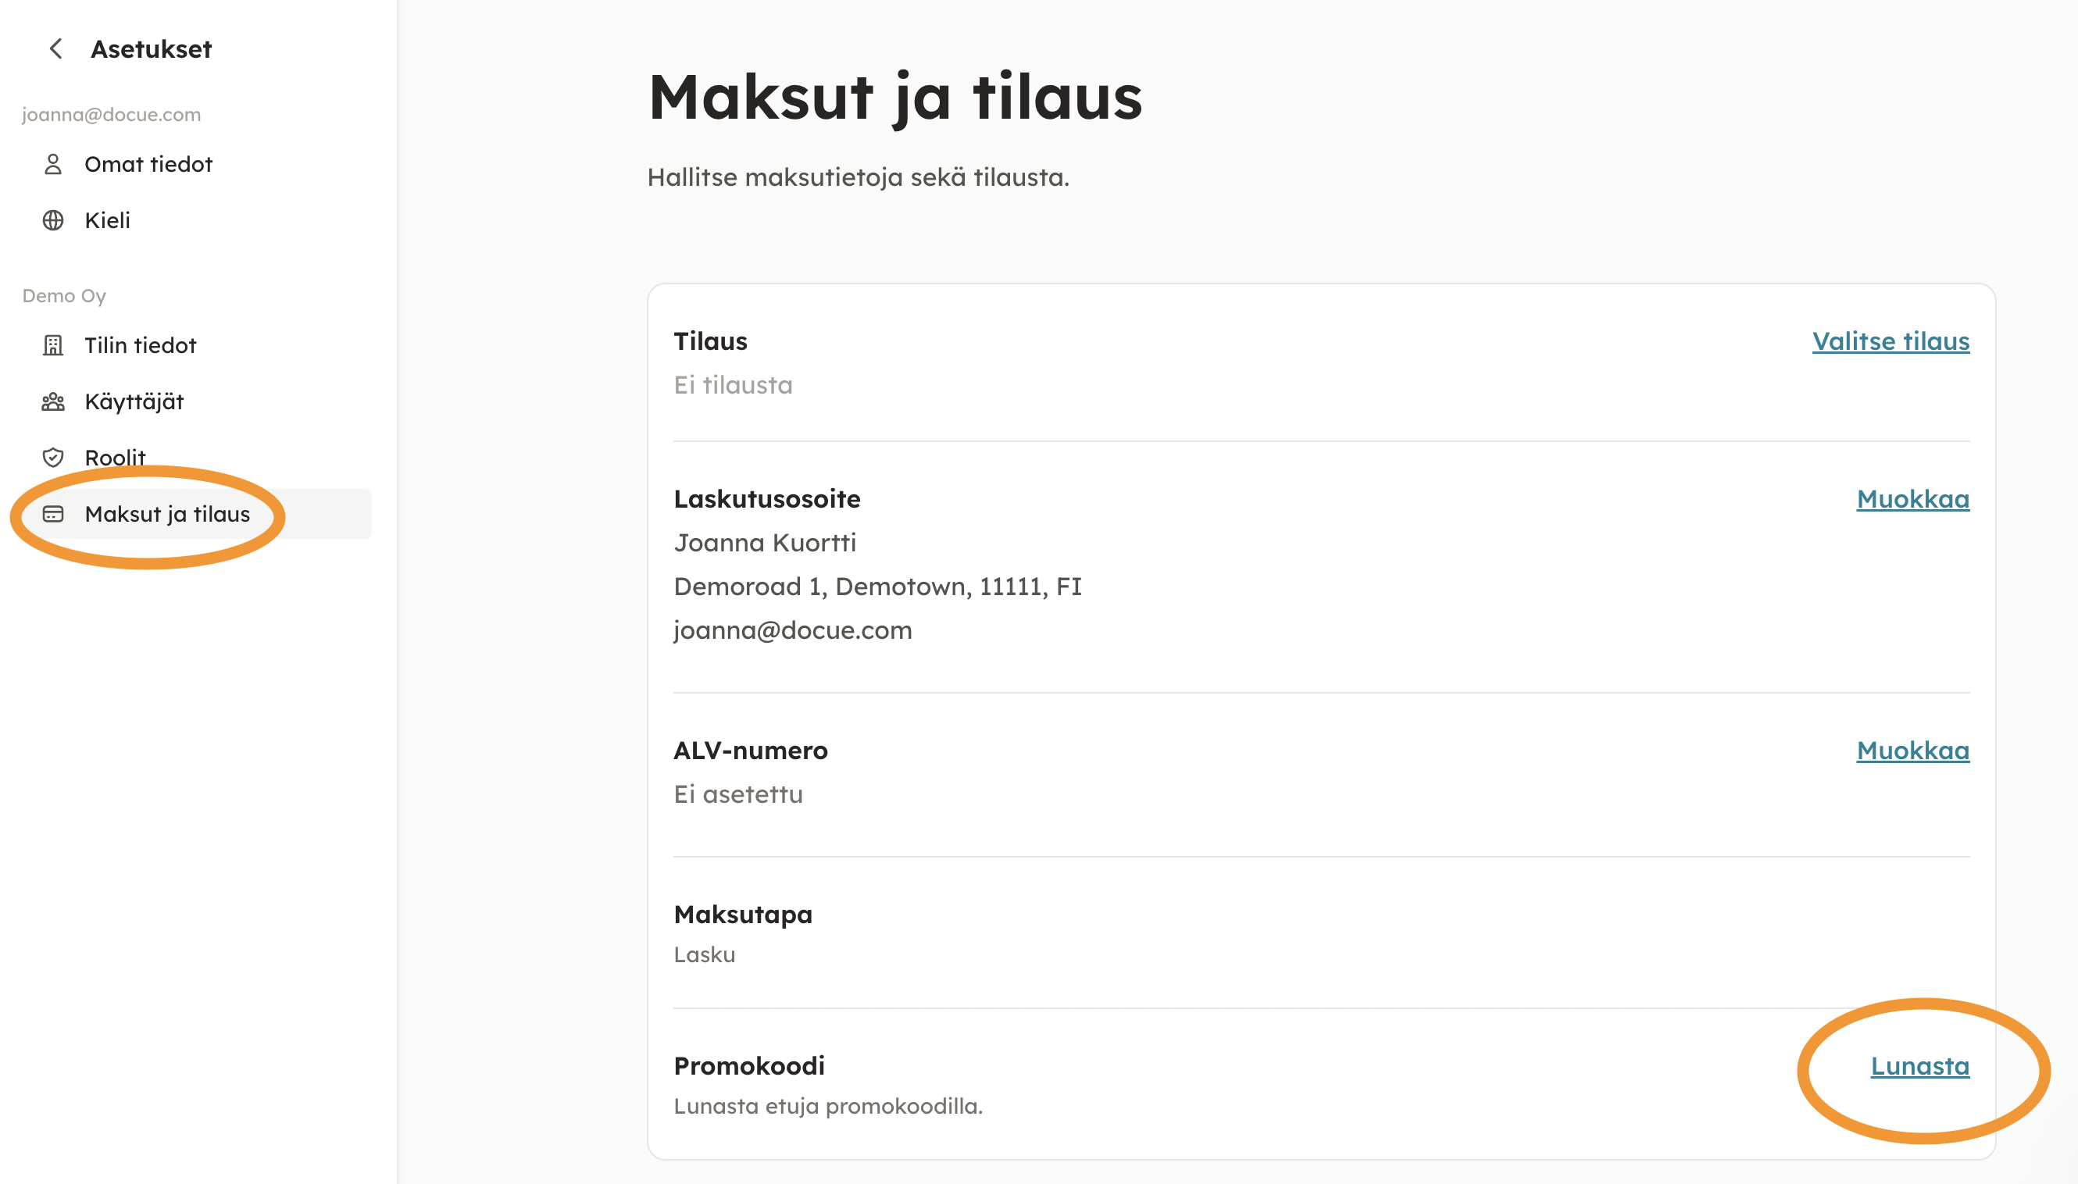Viewport: 2078px width, 1184px height.
Task: Click the Asetukset header title
Action: tap(152, 48)
